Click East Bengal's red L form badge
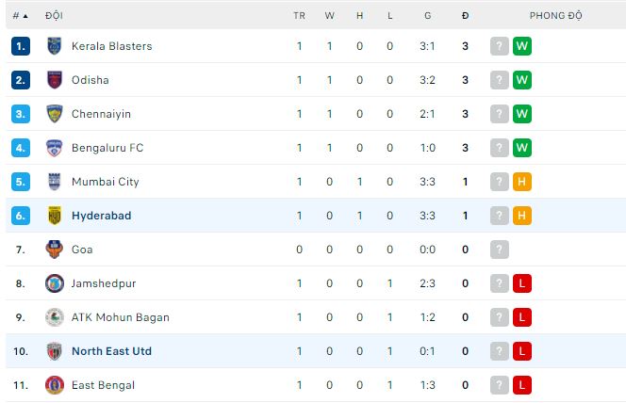Viewport: 626px width, 403px height. coord(522,385)
